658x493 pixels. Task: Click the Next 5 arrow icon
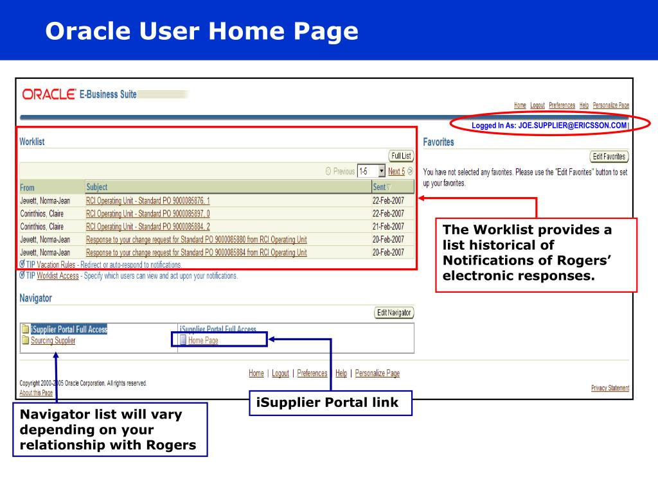point(410,172)
